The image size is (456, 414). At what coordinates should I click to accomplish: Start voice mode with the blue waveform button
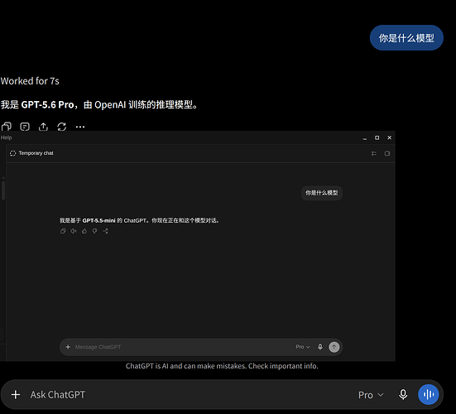[x=428, y=394]
